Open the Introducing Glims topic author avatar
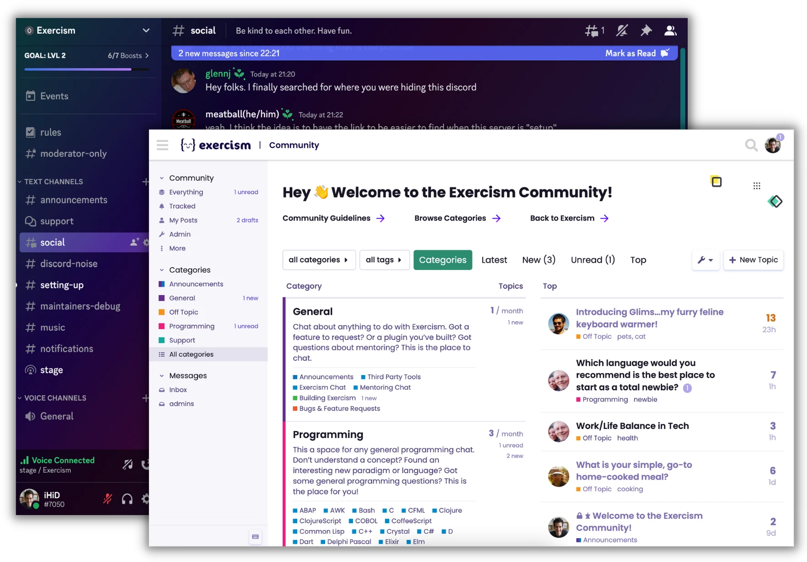The width and height of the screenshot is (807, 562). [x=558, y=324]
